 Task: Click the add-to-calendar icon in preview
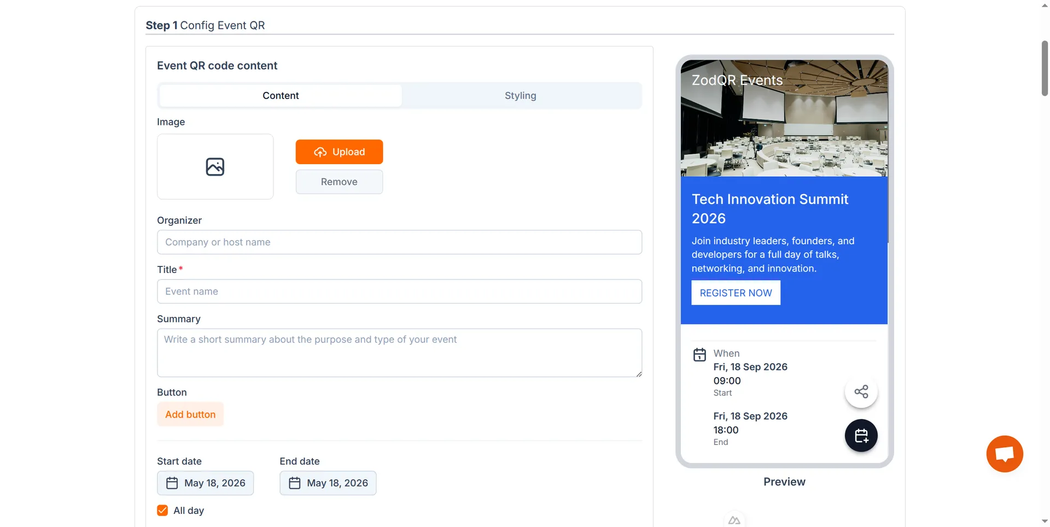pyautogui.click(x=861, y=436)
